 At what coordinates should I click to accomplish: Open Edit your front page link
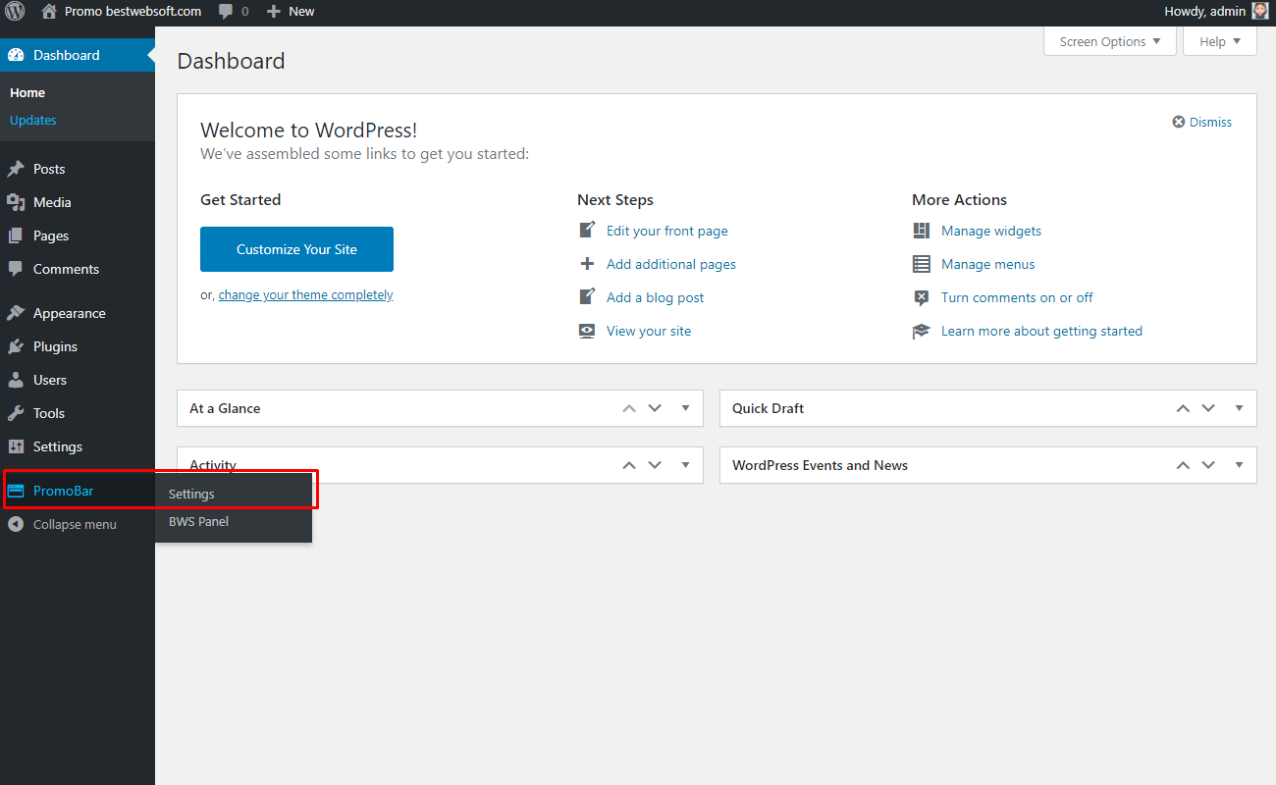667,231
